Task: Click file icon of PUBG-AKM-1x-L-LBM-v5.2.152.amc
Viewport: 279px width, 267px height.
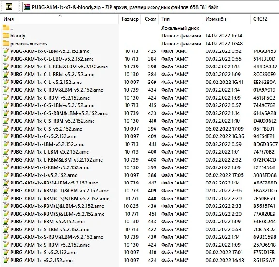Action: [6, 152]
